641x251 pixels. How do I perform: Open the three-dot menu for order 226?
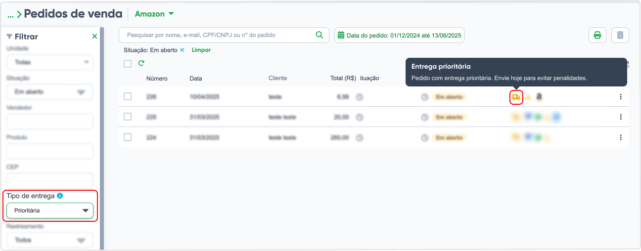point(621,97)
